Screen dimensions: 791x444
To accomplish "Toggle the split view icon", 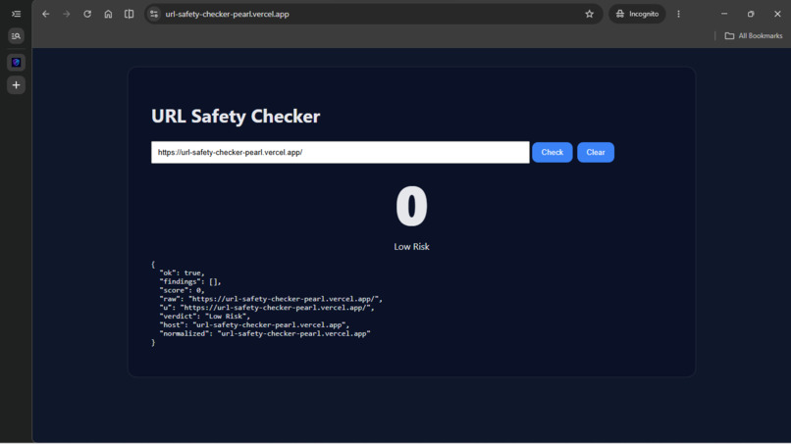I will tap(130, 14).
